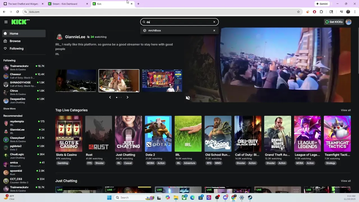This screenshot has height=202, width=359.
Task: Go to previous featured carousel slide
Action: [x=110, y=97]
